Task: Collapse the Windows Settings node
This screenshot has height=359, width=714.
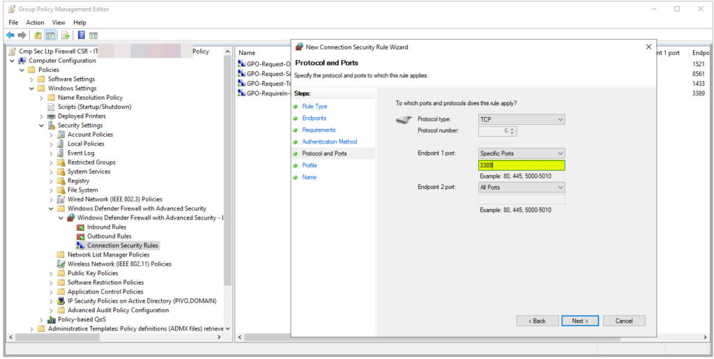Action: pyautogui.click(x=31, y=89)
